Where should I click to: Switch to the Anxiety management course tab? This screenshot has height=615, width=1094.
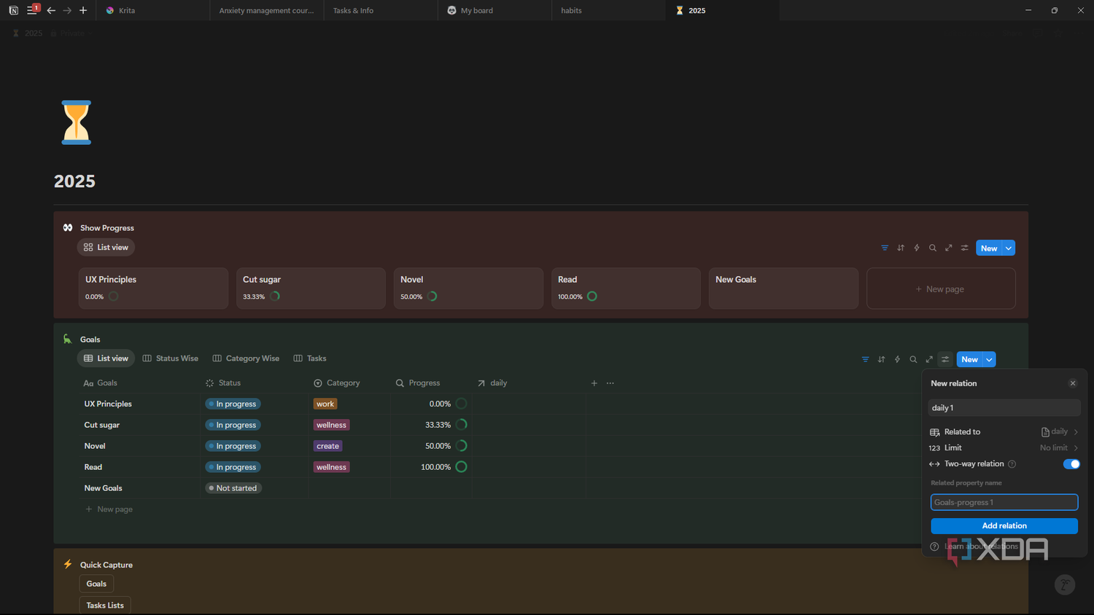click(x=267, y=10)
